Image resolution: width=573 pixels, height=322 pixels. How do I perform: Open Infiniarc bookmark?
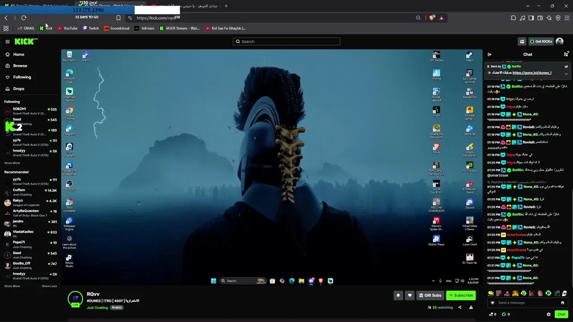tap(145, 28)
